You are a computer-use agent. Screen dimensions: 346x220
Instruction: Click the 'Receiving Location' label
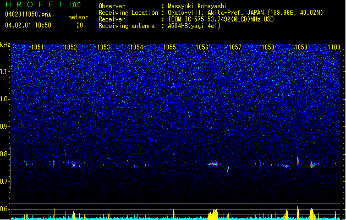[x=128, y=13]
